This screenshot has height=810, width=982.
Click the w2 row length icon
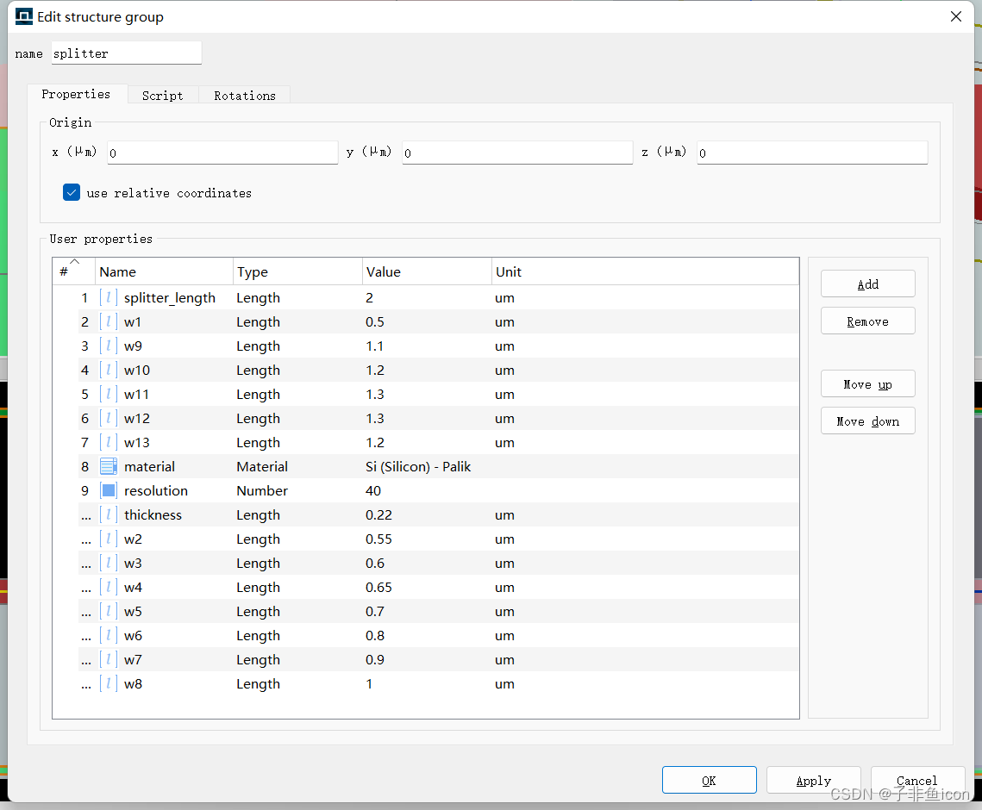[109, 539]
